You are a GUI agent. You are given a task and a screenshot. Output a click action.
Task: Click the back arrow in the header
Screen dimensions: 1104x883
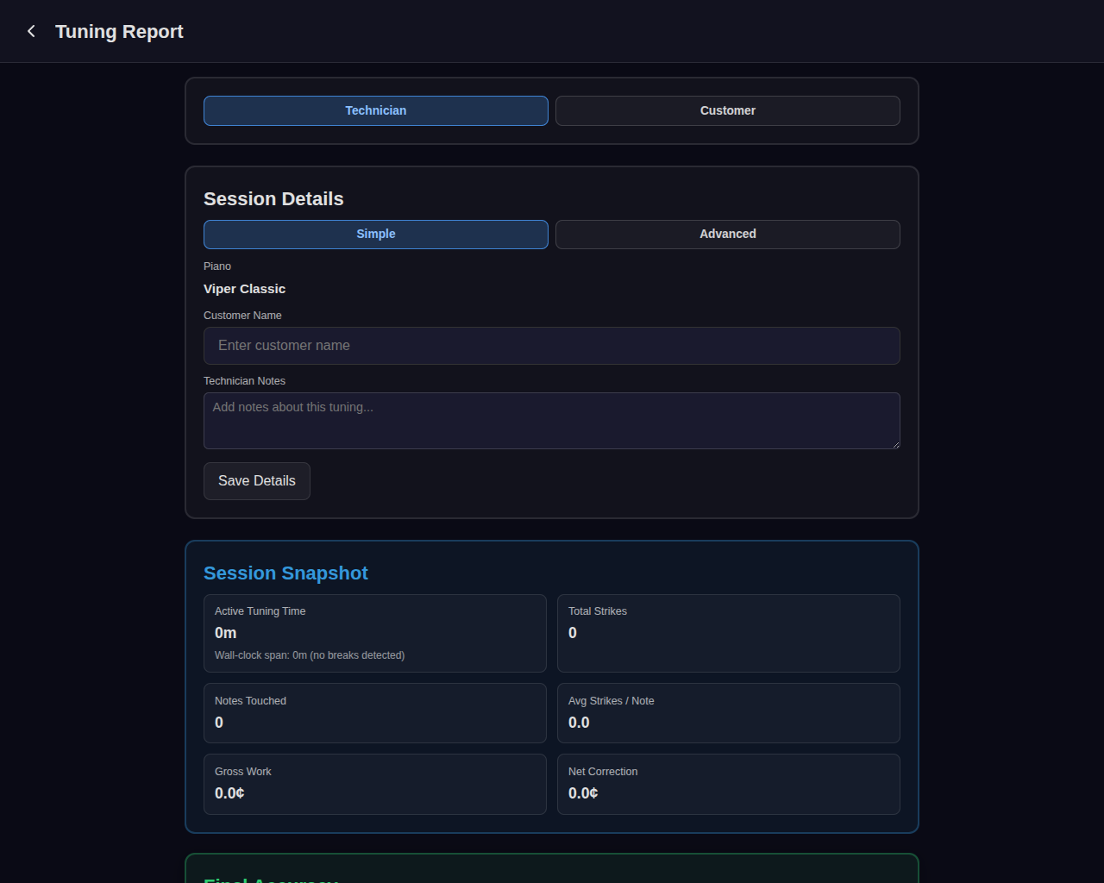coord(31,31)
